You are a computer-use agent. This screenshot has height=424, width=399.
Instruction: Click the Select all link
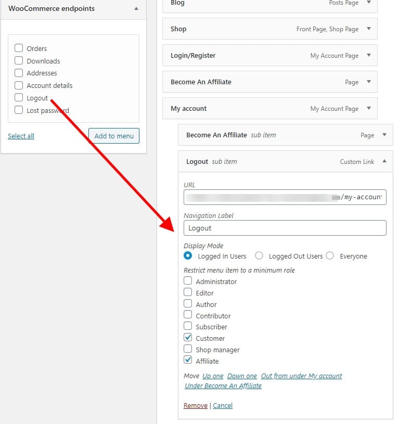pos(21,136)
